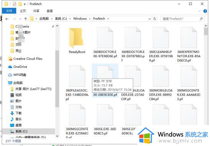Switch to the 共享 tab
The height and width of the screenshot is (146, 210).
tap(36, 11)
